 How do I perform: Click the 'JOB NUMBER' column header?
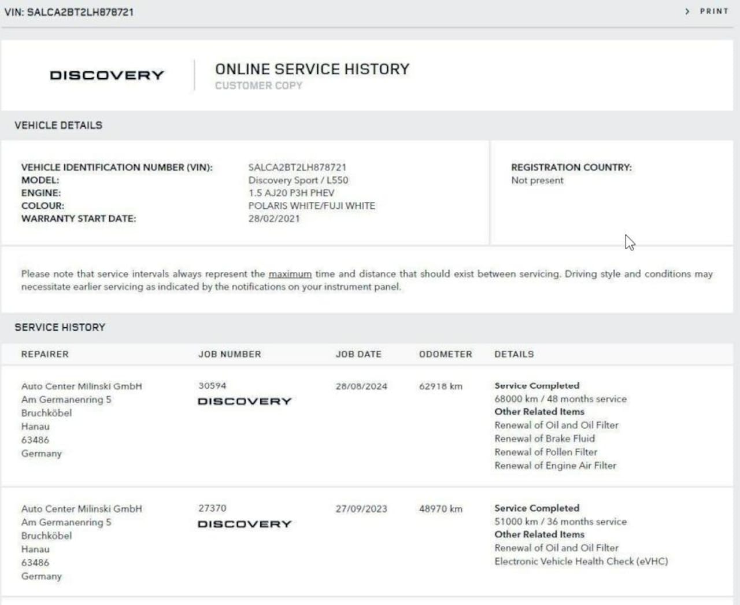230,354
